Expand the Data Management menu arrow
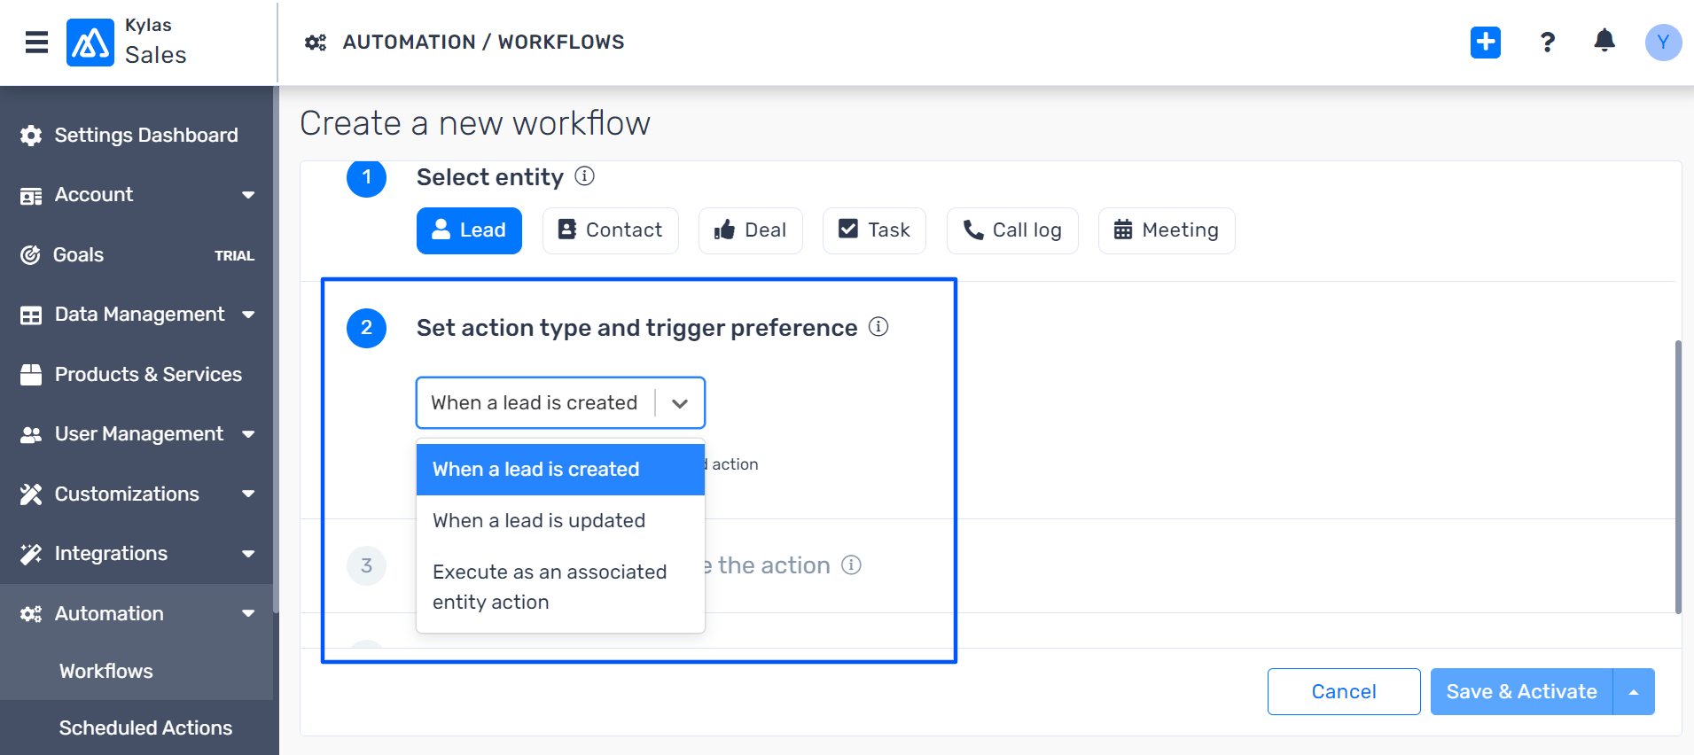This screenshot has width=1694, height=755. [x=248, y=315]
